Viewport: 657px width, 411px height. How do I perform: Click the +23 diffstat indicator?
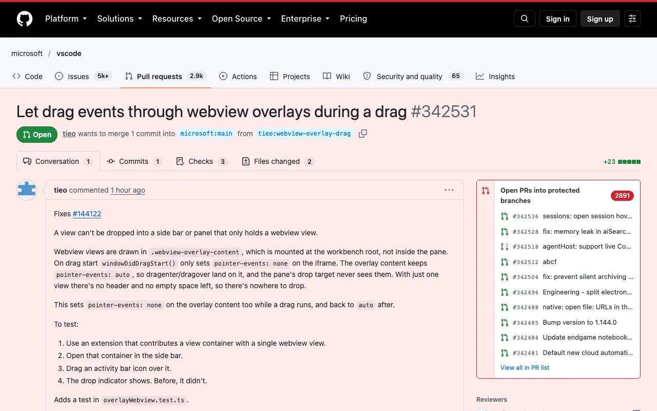622,162
